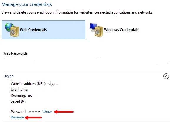This screenshot has width=192, height=122.
Task: Click the masked password dots
Action: pyautogui.click(x=34, y=112)
